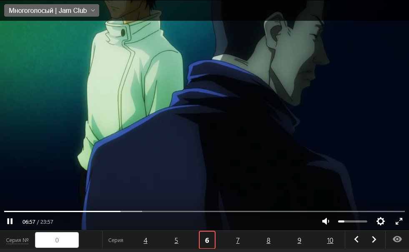Screen dimensions: 409x252
Task: Open the Многоголосый | Jam Club dropdown
Action: (x=52, y=10)
